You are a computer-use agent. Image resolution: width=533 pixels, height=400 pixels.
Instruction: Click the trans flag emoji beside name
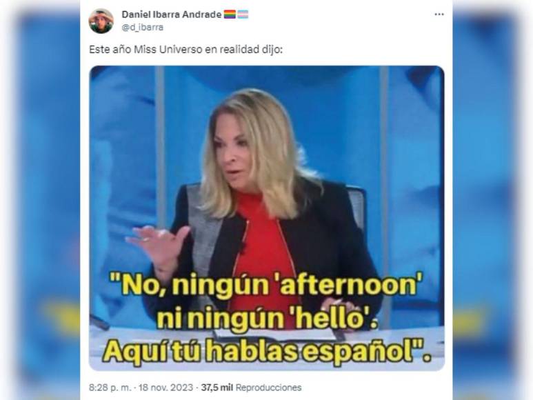pyautogui.click(x=243, y=14)
